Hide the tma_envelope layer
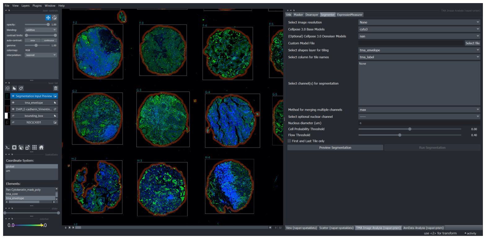Viewport: 486px width, 239px height. [x=13, y=103]
